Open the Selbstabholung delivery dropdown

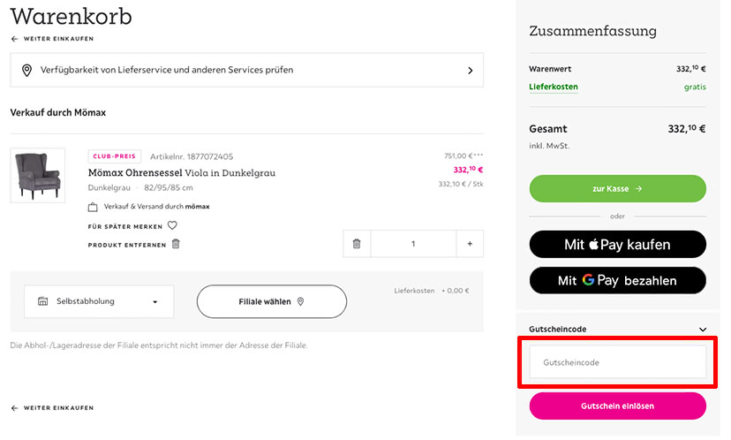tap(99, 301)
